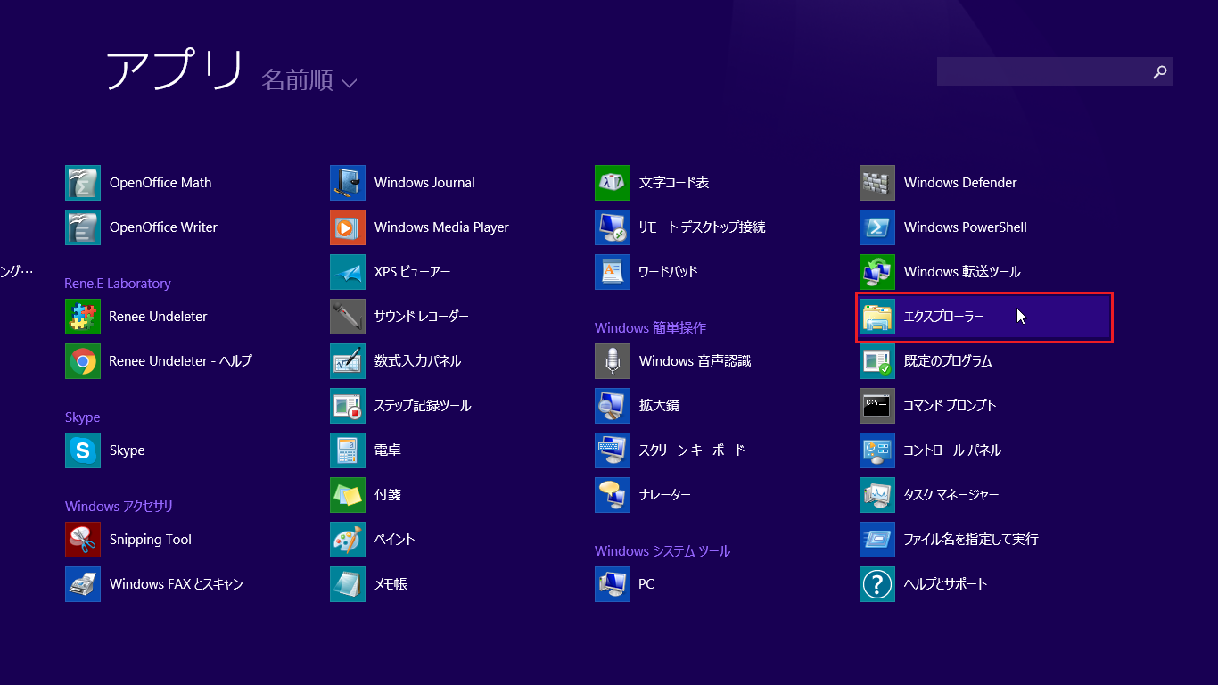Open 数式入力パネル icon

[348, 361]
